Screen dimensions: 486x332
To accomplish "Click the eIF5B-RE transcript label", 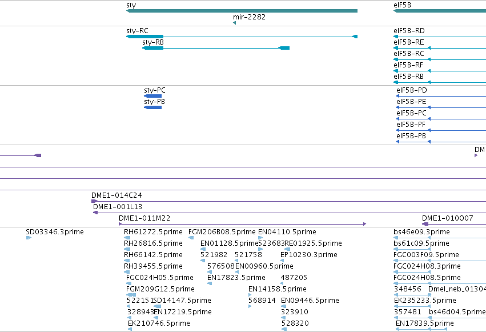I will coord(408,42).
